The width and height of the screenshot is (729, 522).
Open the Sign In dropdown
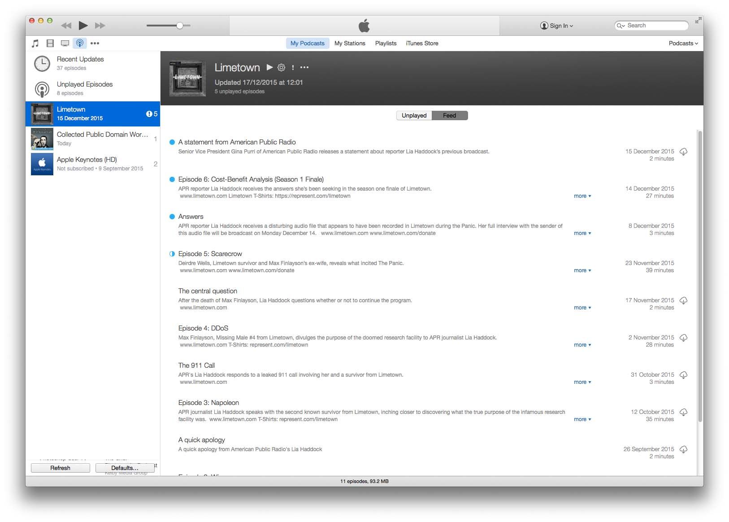(557, 26)
